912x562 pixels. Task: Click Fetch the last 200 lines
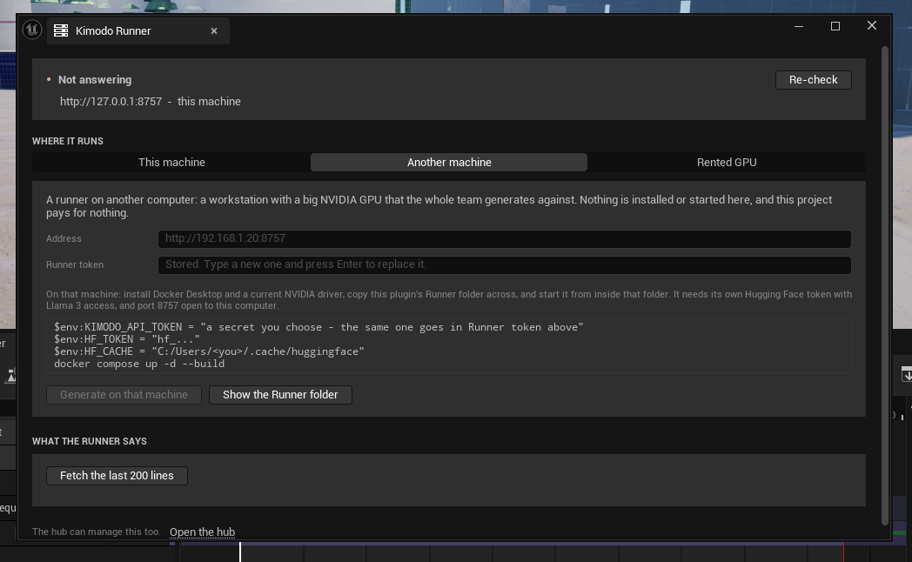(x=117, y=475)
